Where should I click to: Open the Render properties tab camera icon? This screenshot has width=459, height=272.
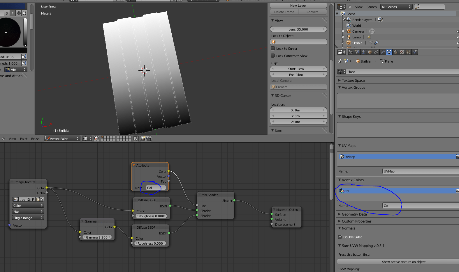click(351, 52)
